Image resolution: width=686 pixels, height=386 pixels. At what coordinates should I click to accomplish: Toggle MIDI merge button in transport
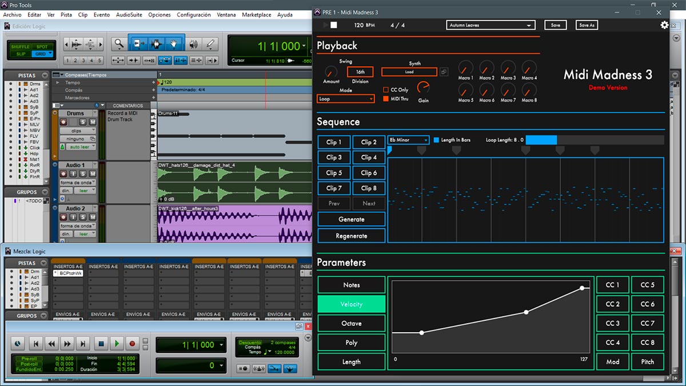pos(274,369)
